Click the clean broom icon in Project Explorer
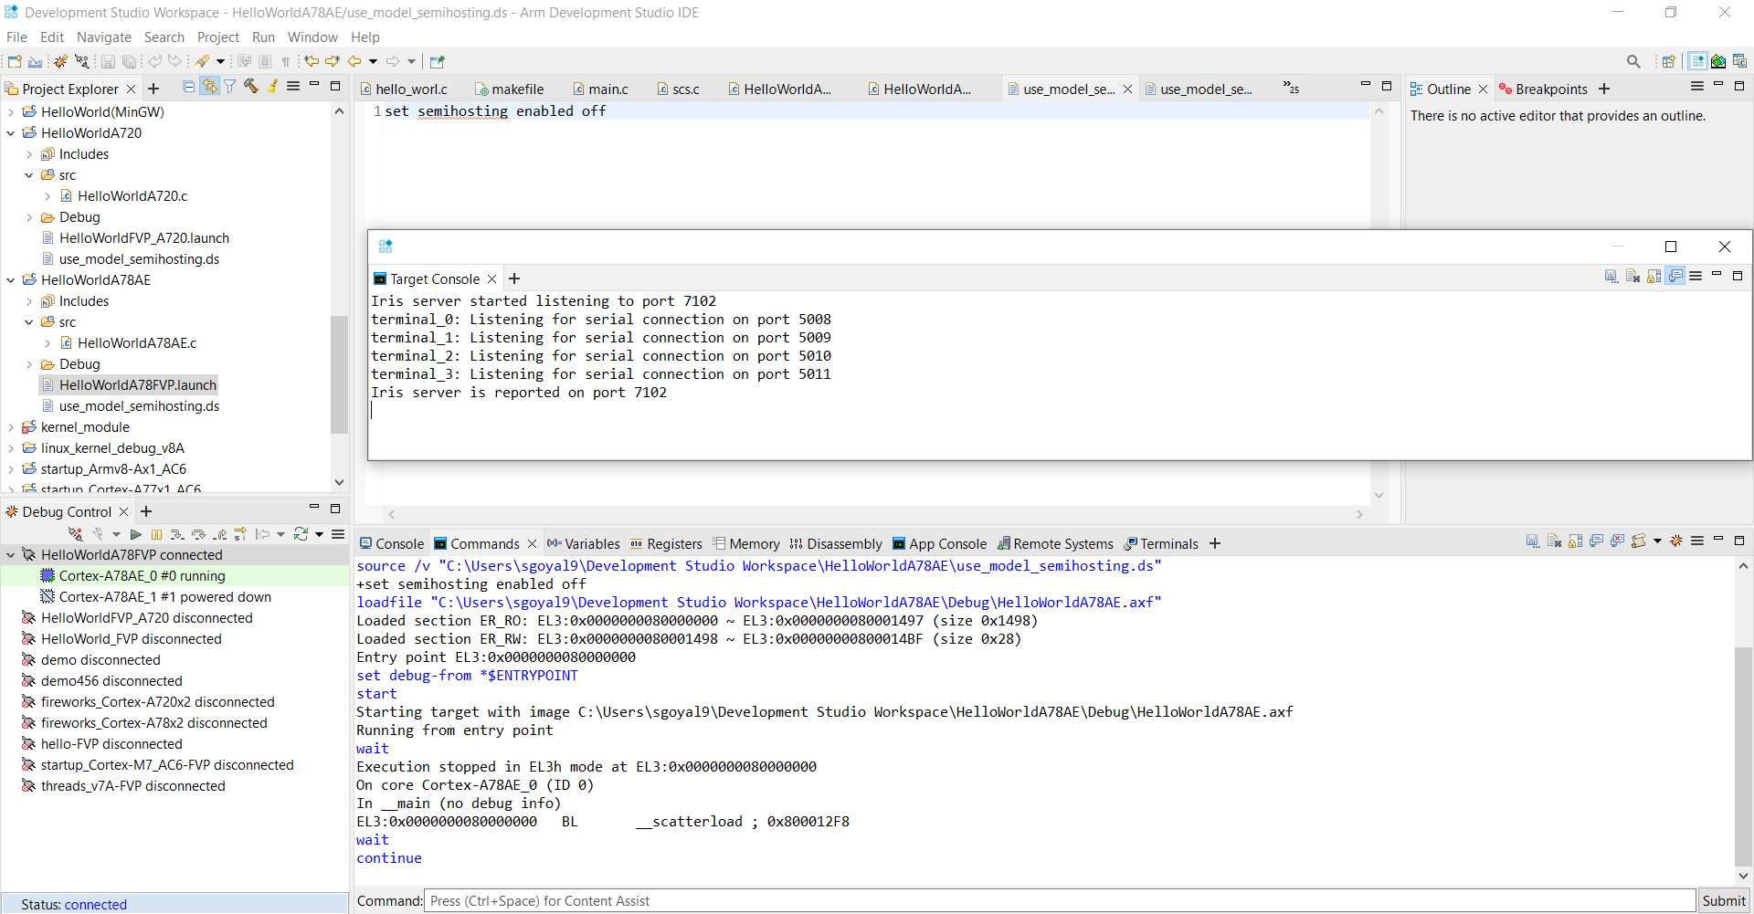 tap(272, 87)
